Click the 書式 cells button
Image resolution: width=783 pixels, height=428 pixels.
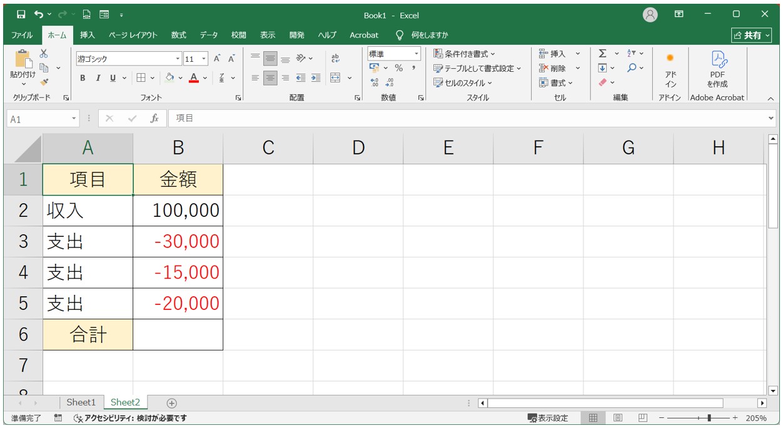pyautogui.click(x=556, y=82)
